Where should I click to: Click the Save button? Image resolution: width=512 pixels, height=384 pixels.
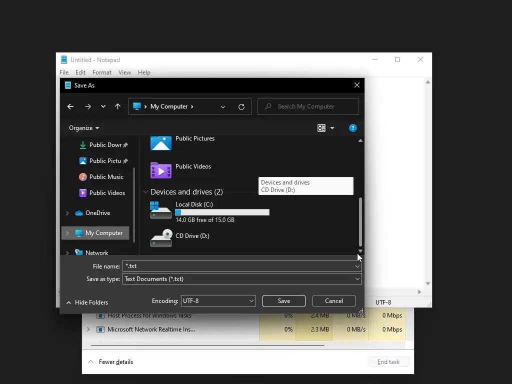coord(284,300)
